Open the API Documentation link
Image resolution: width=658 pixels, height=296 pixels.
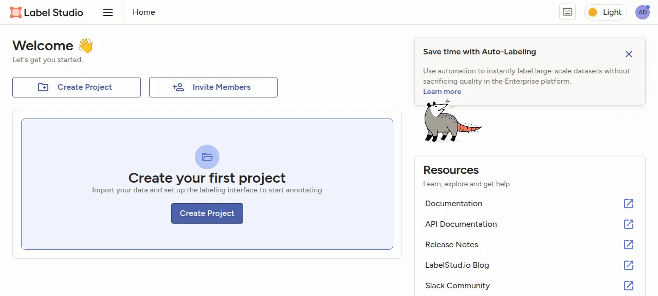coord(461,224)
